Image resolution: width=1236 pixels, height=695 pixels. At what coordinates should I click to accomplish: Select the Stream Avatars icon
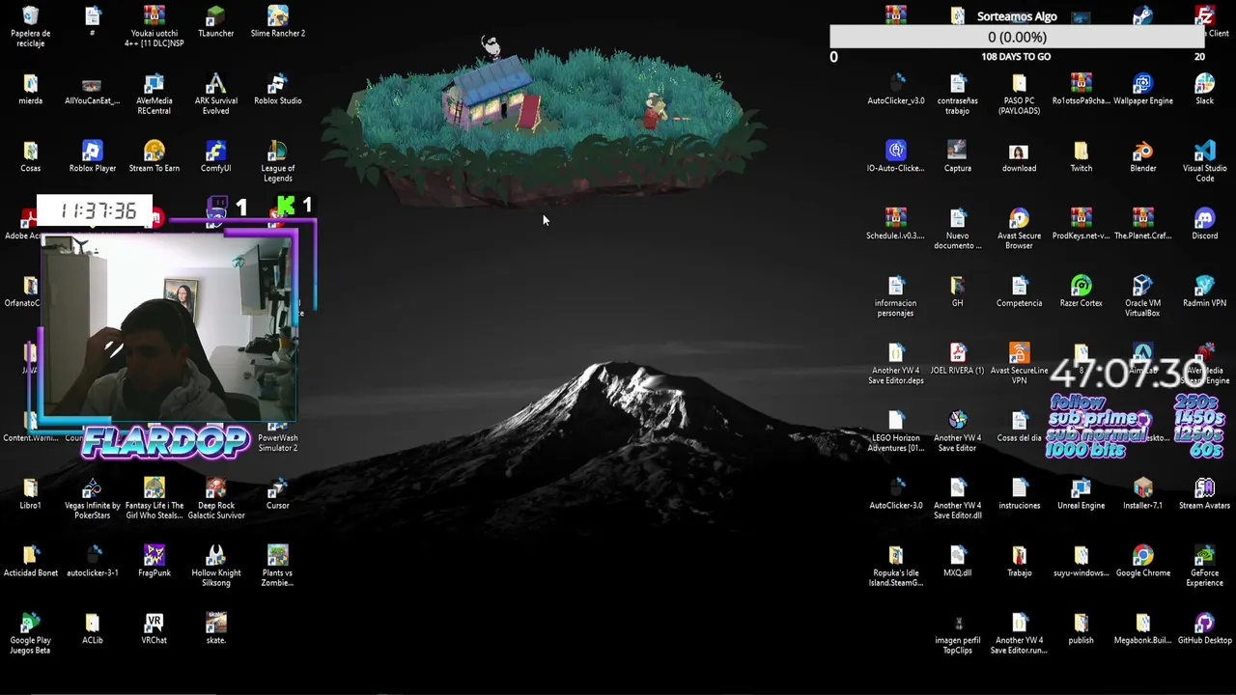point(1204,489)
